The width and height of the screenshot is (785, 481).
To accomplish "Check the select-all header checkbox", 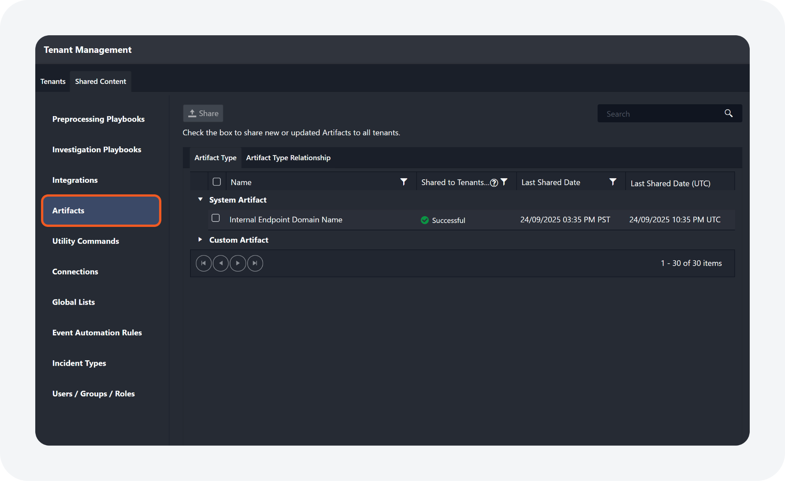I will tap(217, 182).
